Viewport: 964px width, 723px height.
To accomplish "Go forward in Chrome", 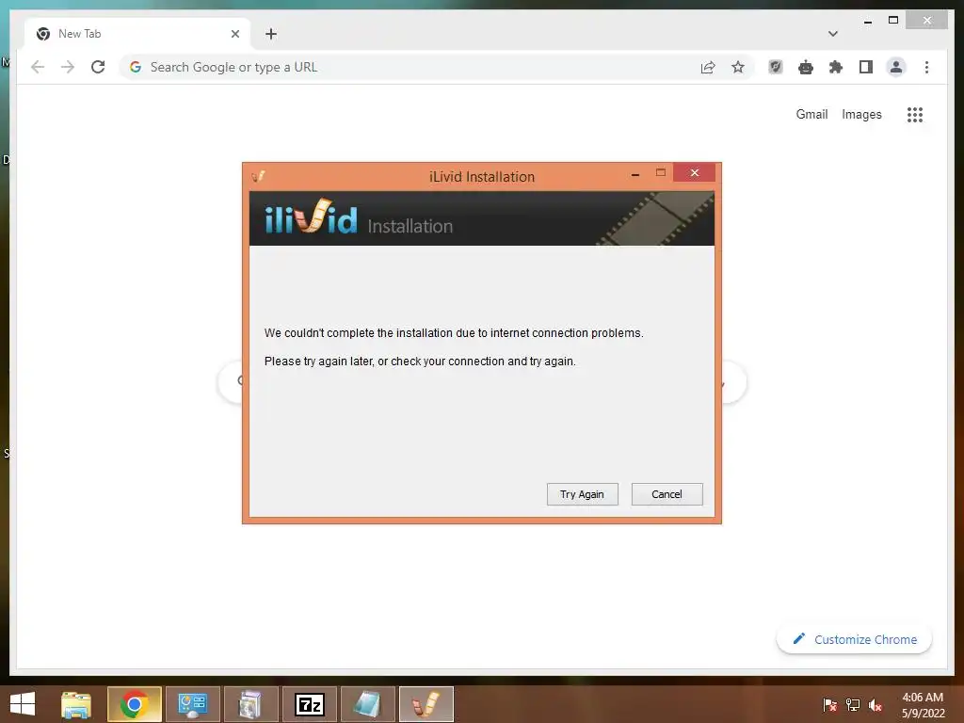I will (x=68, y=67).
